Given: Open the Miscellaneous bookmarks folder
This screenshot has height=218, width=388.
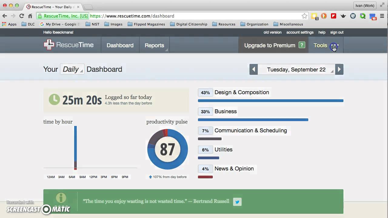Looking at the screenshot, I should [x=288, y=24].
